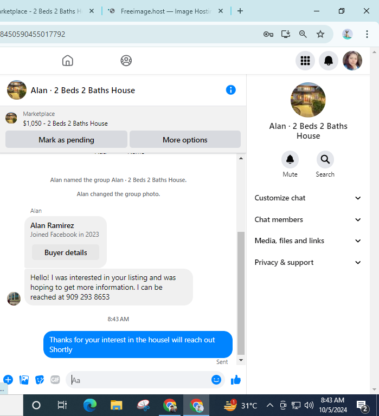The height and width of the screenshot is (416, 379).
Task: Open a new browser tab
Action: pyautogui.click(x=240, y=11)
